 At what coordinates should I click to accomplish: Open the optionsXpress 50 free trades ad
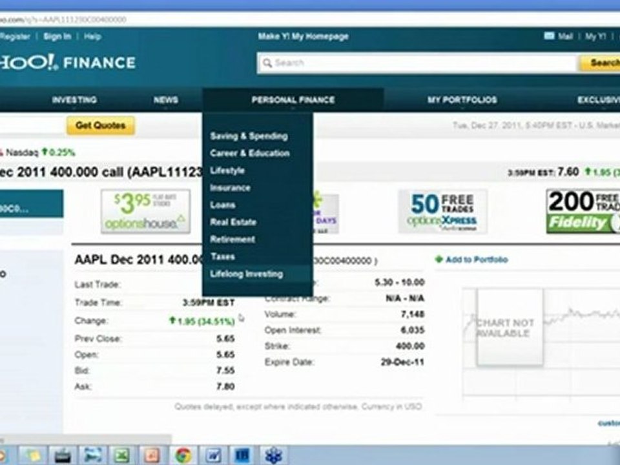point(442,212)
